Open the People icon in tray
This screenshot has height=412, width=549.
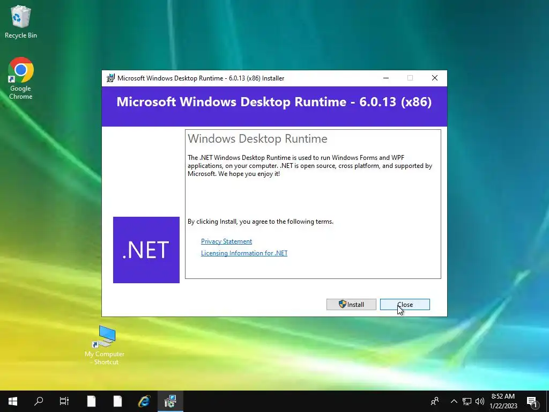pyautogui.click(x=435, y=401)
